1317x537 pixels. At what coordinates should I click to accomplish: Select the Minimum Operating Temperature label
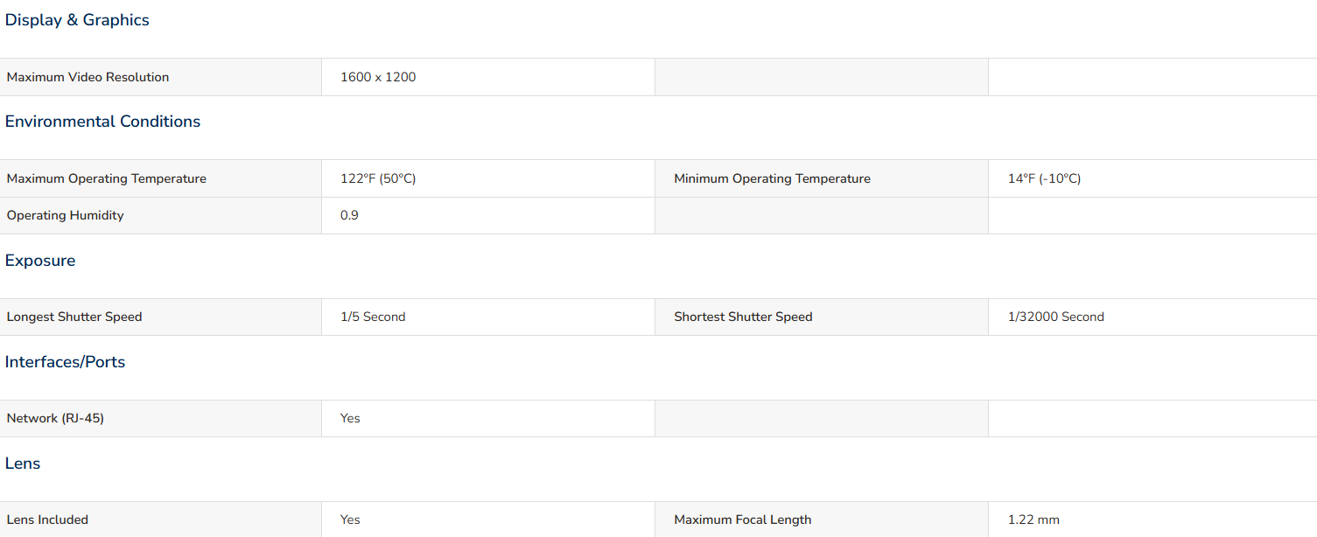coord(772,178)
